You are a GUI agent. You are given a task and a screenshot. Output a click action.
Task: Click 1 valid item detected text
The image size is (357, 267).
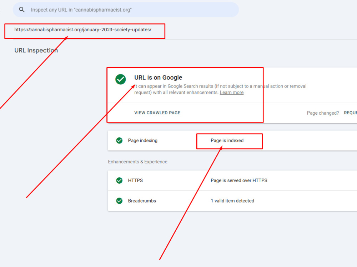click(232, 201)
